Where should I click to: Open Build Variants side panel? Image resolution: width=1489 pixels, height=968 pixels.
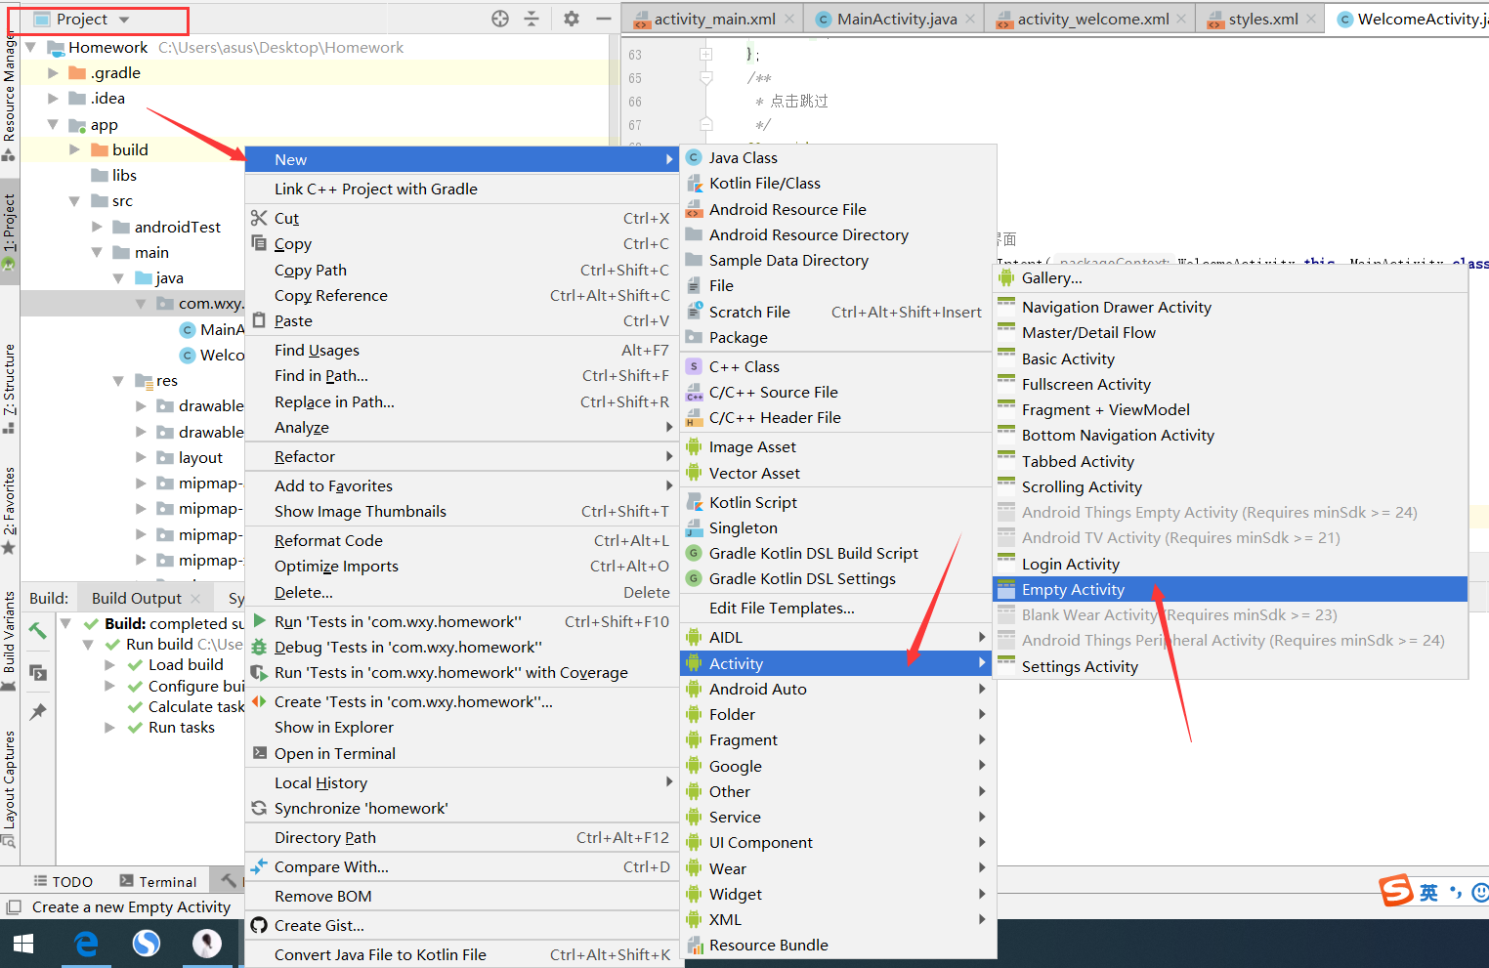pyautogui.click(x=10, y=640)
